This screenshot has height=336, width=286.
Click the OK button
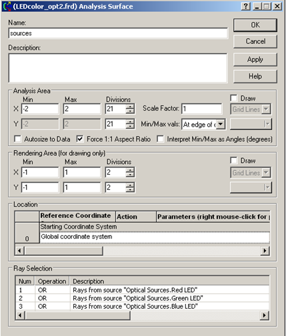[255, 25]
